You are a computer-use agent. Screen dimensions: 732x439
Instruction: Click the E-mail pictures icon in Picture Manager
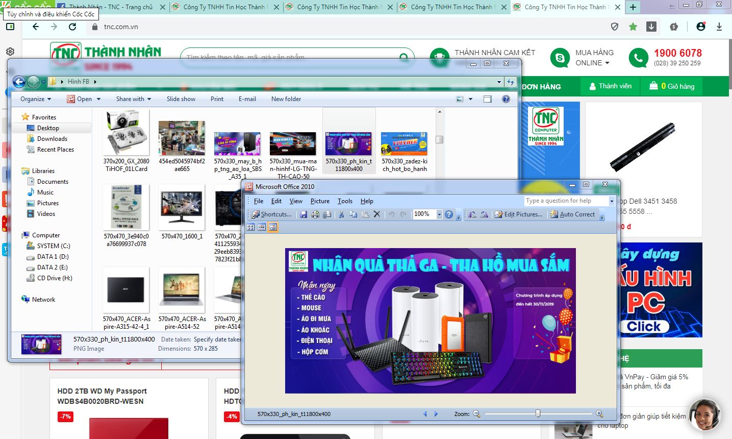click(327, 214)
